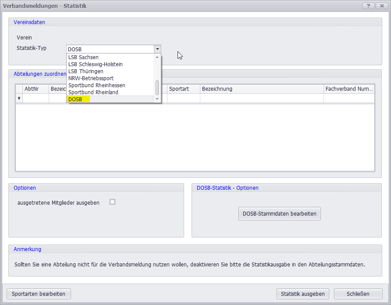Choose LSB Schleswig-Holstein option
This screenshot has width=391, height=305.
[x=95, y=64]
